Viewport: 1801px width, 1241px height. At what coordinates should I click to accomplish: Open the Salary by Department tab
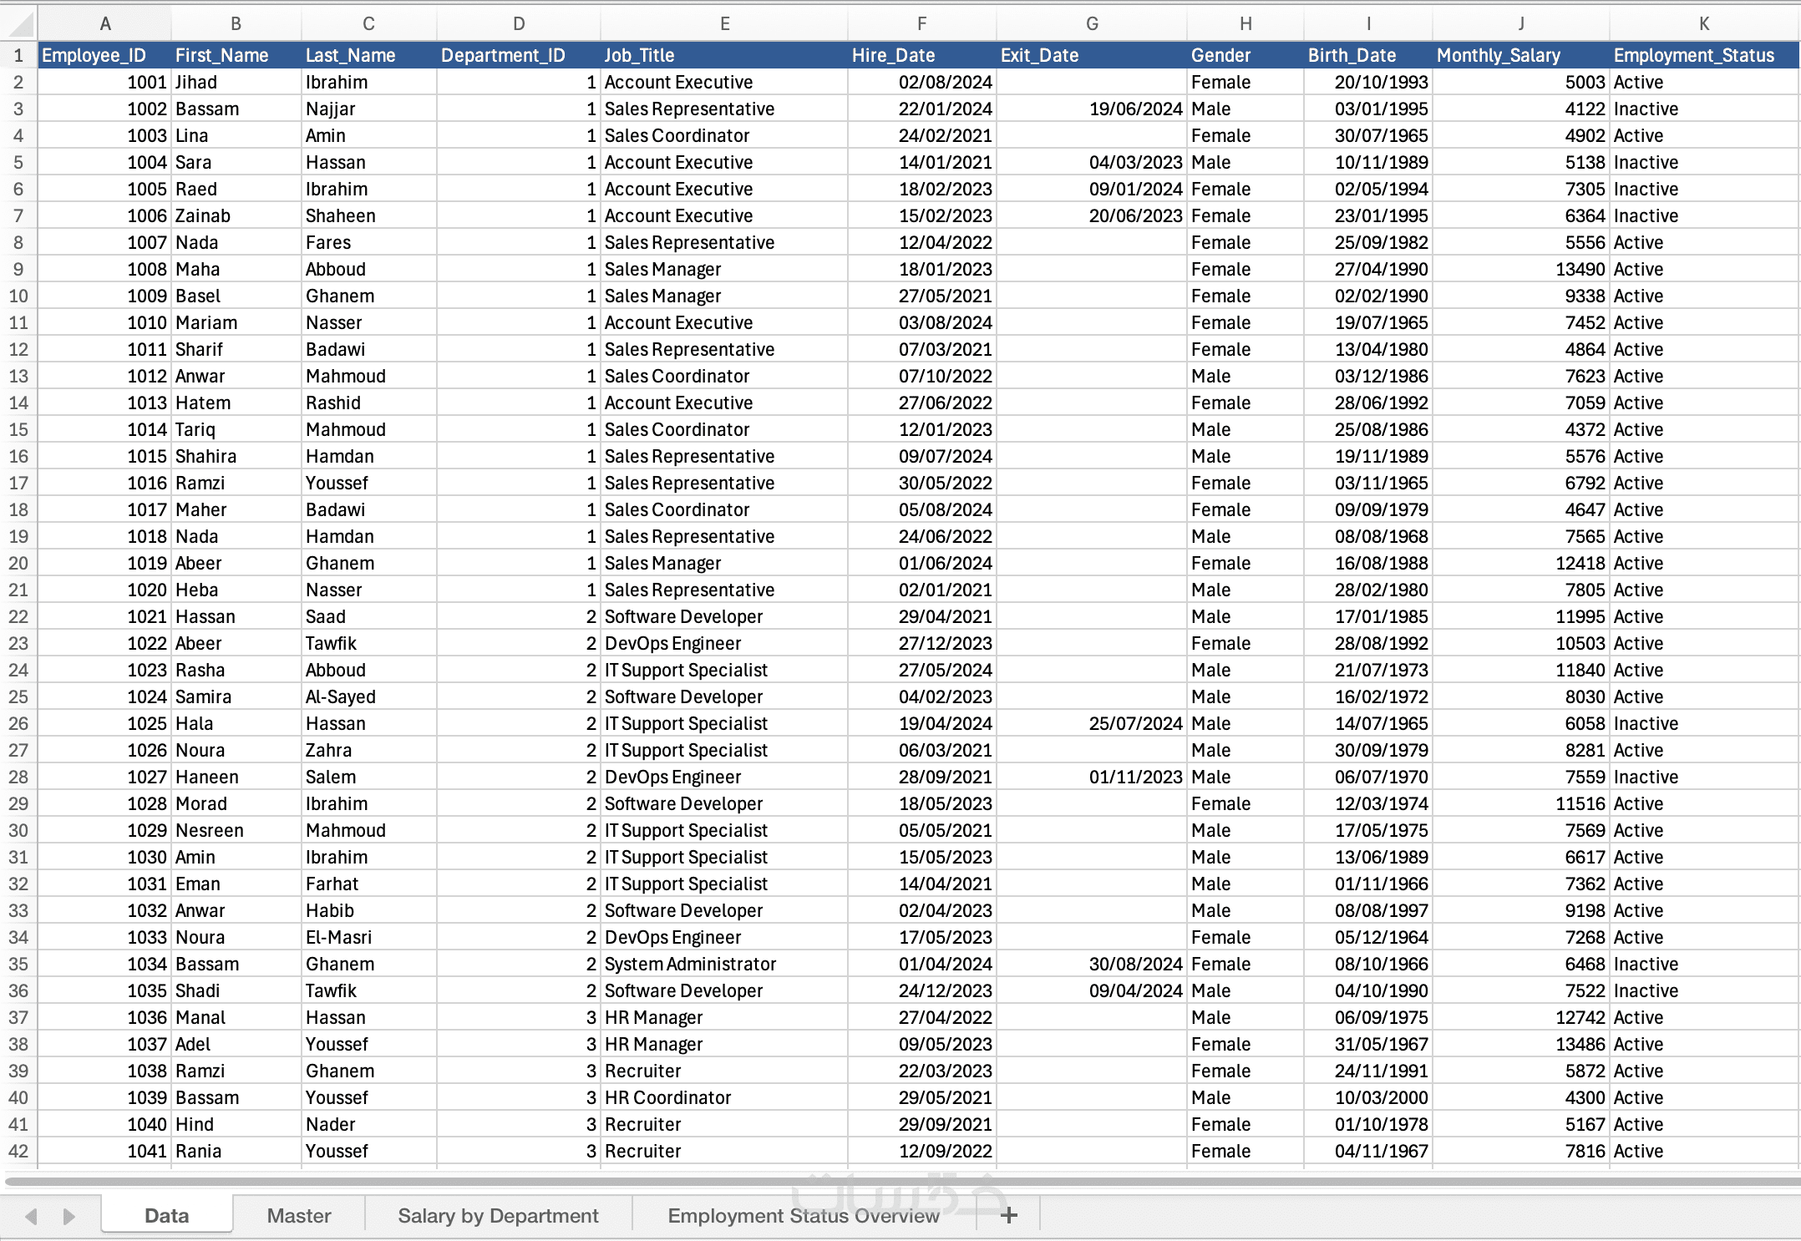tap(498, 1215)
